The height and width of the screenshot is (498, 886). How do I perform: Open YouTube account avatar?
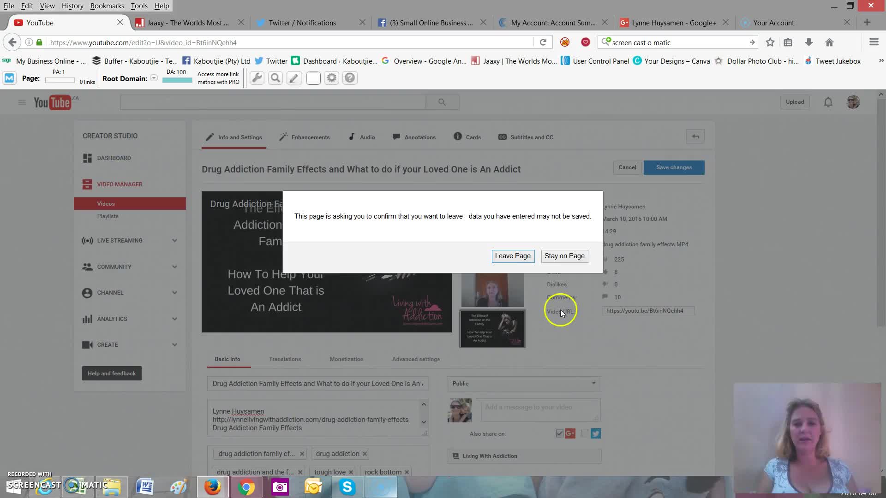(x=853, y=102)
